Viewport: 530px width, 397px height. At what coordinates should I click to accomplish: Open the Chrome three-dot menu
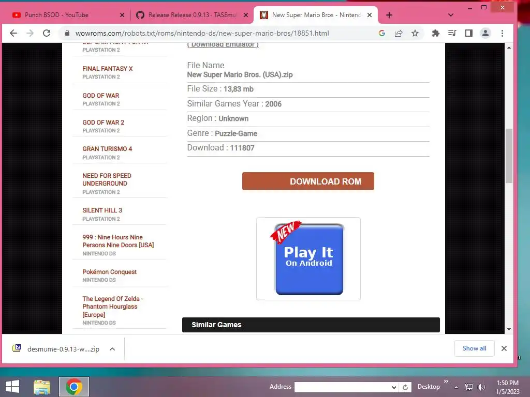[x=502, y=33]
